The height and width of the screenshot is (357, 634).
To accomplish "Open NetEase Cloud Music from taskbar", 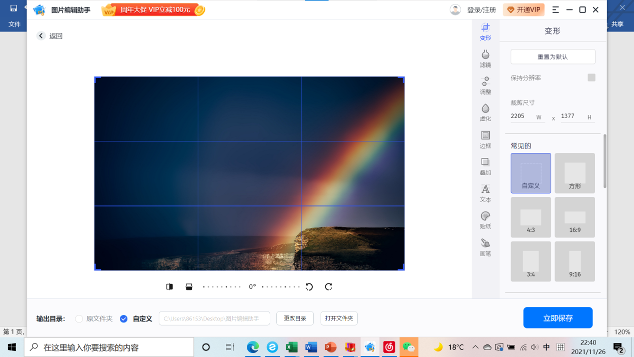I will coord(389,347).
